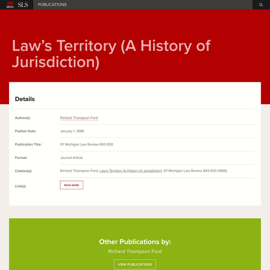
Task: Click the READ MORE button
Action: tap(72, 185)
